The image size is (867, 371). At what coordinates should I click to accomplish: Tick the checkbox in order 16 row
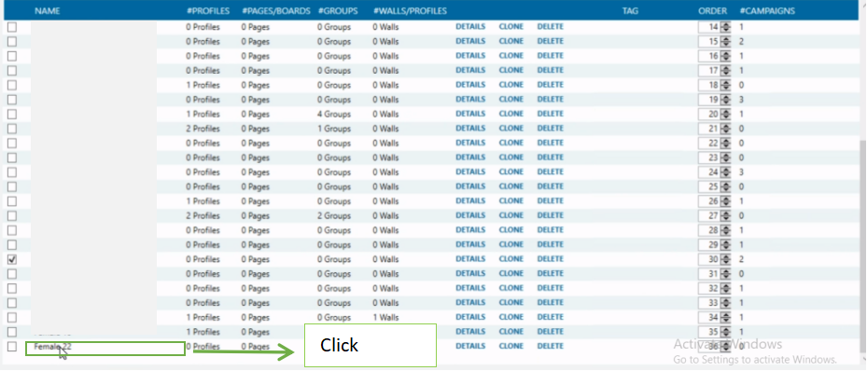click(11, 56)
